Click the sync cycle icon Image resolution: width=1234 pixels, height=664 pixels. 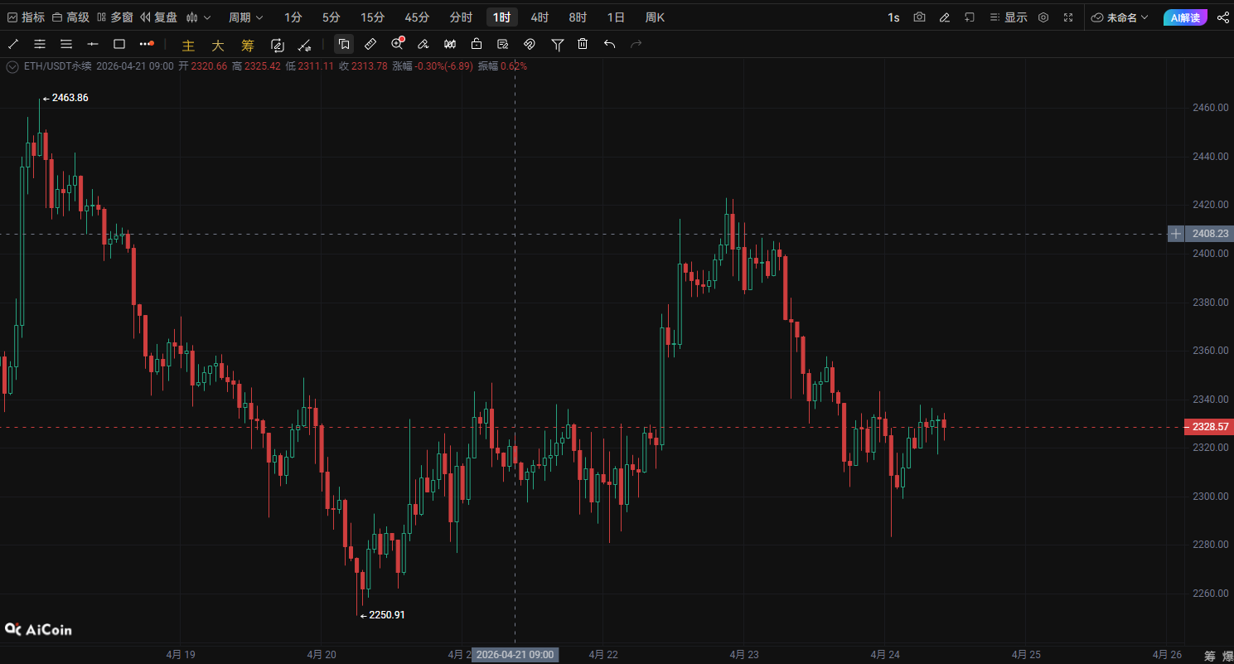278,45
